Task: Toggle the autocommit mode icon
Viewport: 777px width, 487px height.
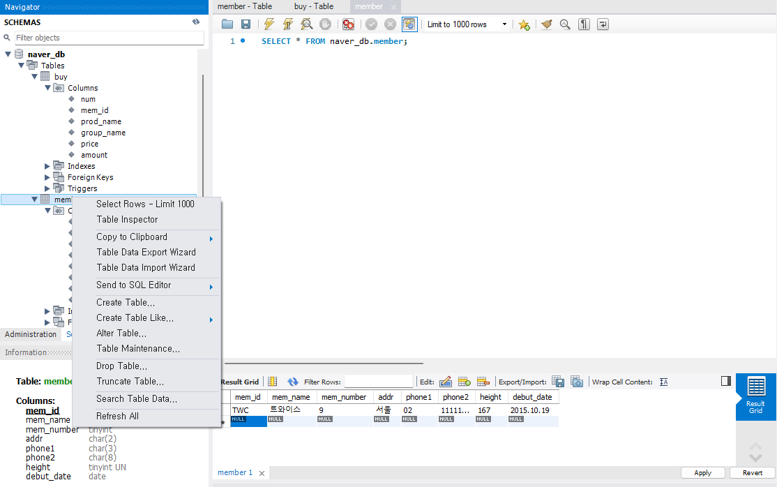Action: (409, 24)
